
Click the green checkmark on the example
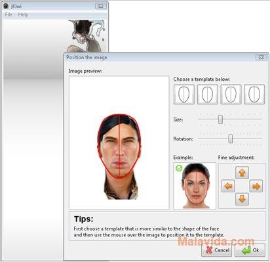pyautogui.click(x=179, y=168)
